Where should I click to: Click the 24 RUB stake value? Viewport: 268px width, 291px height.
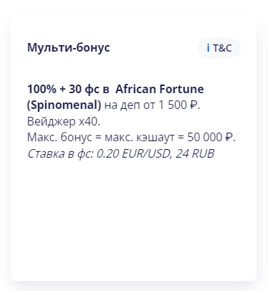tap(195, 153)
